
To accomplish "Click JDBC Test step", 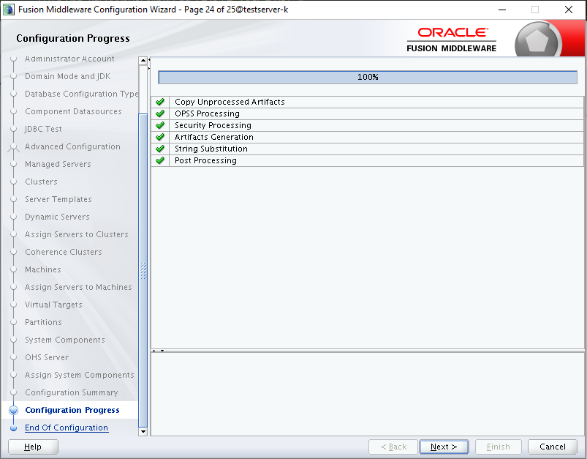I will pyautogui.click(x=43, y=129).
